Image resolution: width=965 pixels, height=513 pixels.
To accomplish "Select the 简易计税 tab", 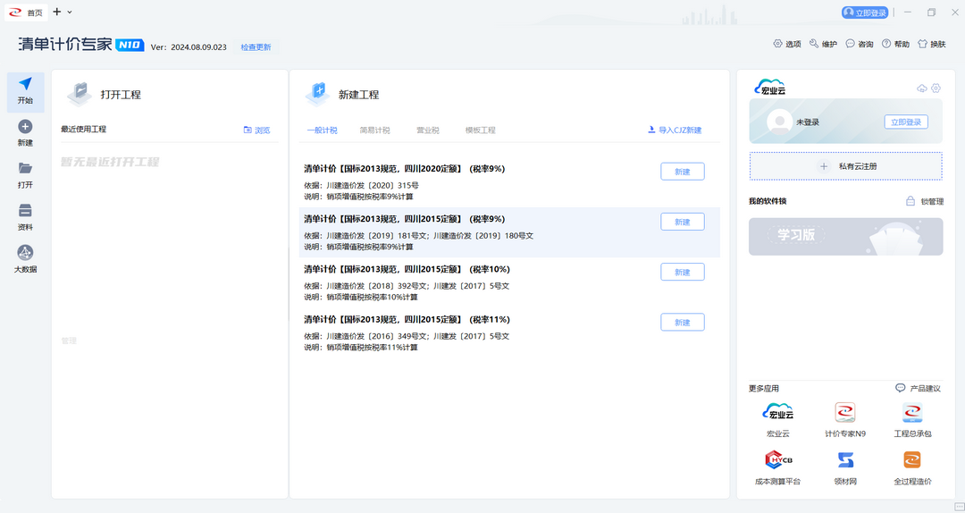I will click(x=374, y=130).
